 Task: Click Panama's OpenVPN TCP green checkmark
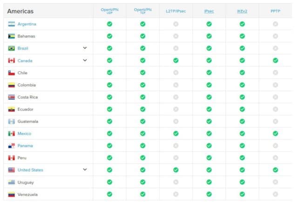tap(143, 146)
